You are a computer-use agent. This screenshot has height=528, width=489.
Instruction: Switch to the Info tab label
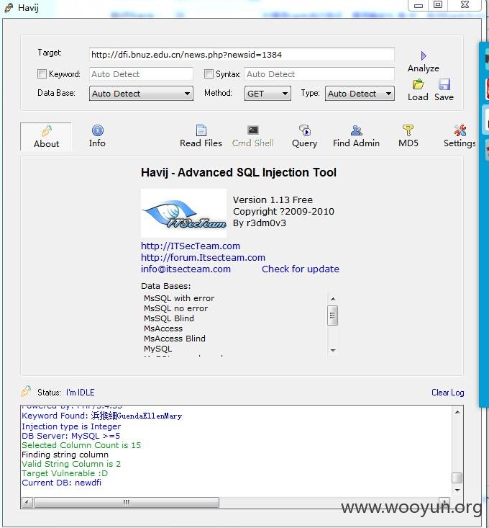point(97,143)
